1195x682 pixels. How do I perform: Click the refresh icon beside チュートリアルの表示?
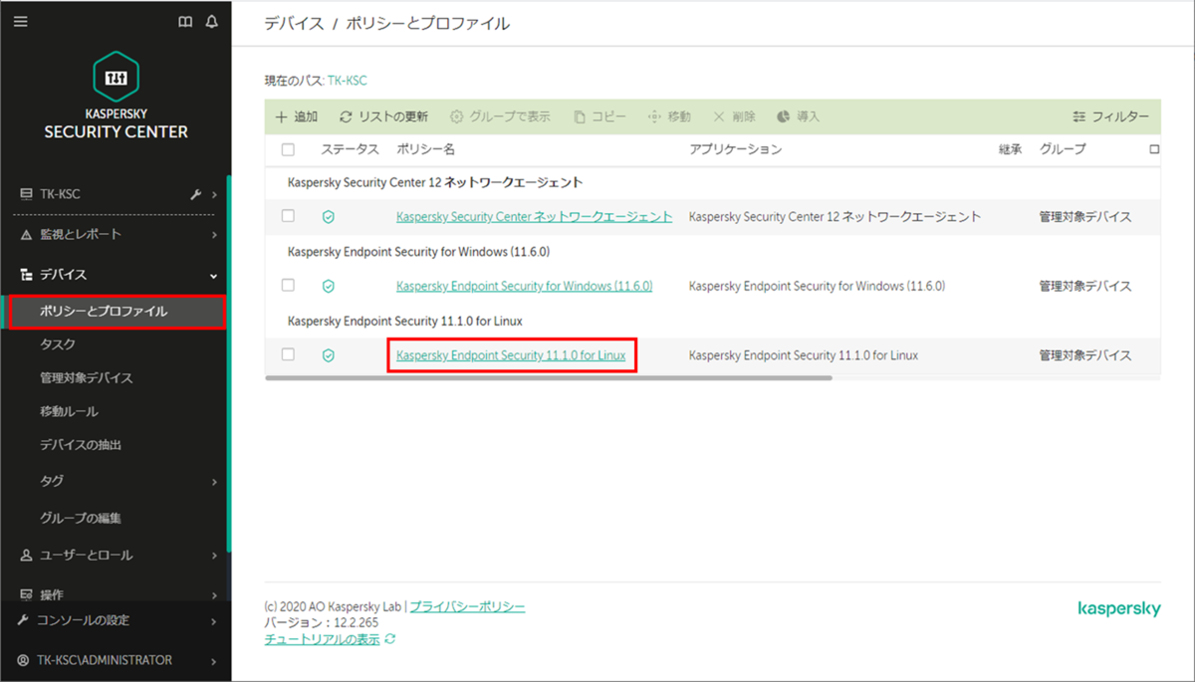pos(390,639)
